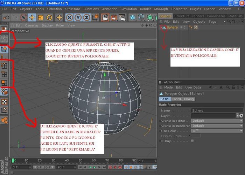Screen dimensions: 245x175
Task: Select the Scale tool
Action: (x=41, y=17)
